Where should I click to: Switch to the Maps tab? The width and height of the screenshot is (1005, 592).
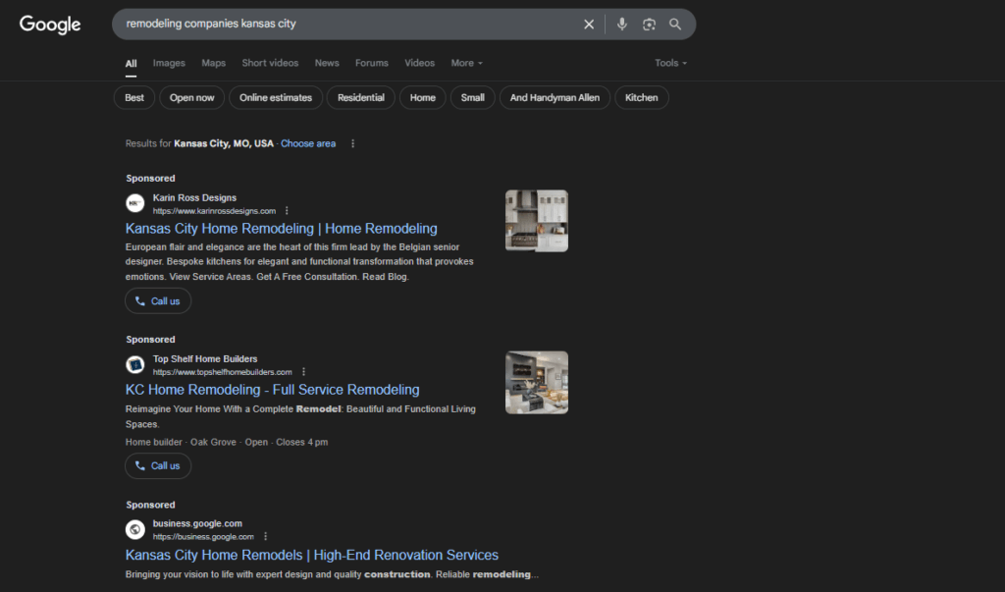[x=213, y=63]
